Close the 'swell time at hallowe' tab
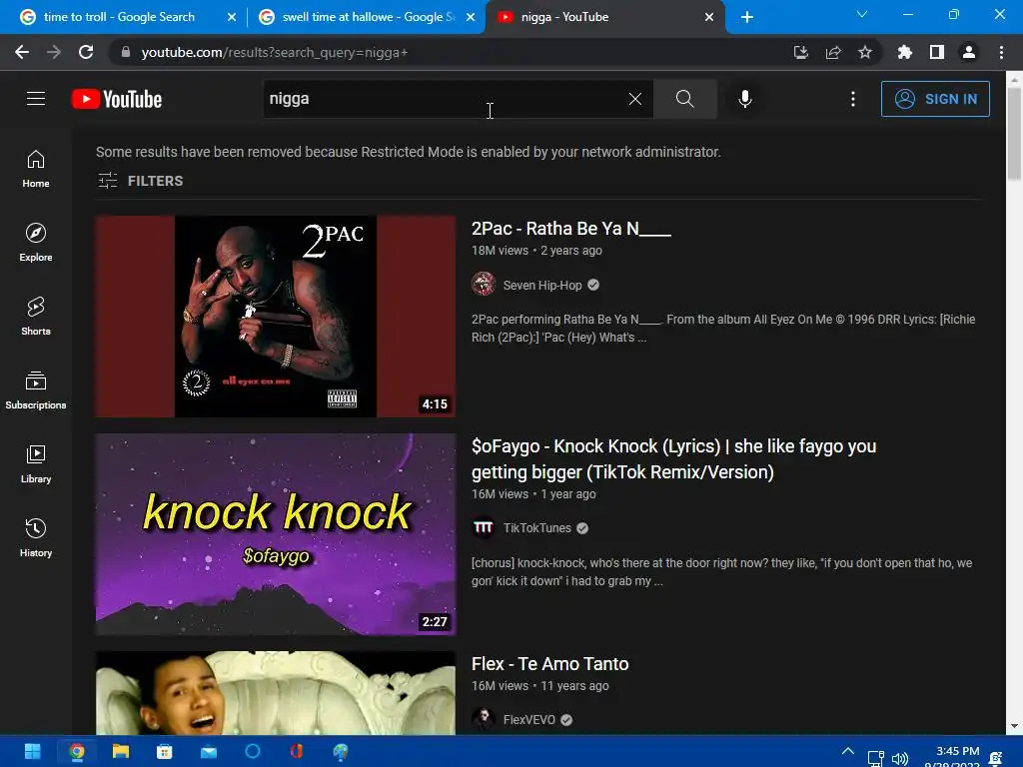This screenshot has height=767, width=1023. pyautogui.click(x=471, y=17)
